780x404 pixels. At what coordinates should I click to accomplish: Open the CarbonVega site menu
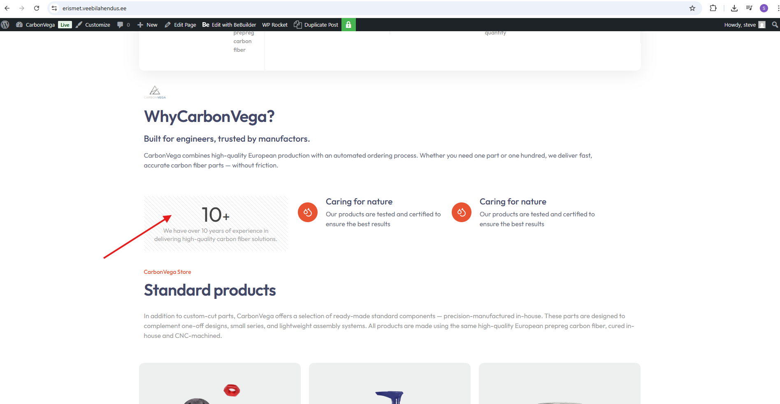40,25
